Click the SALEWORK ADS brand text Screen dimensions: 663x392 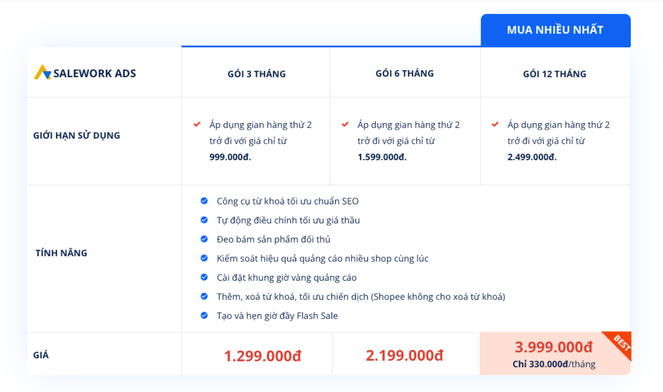pos(95,73)
